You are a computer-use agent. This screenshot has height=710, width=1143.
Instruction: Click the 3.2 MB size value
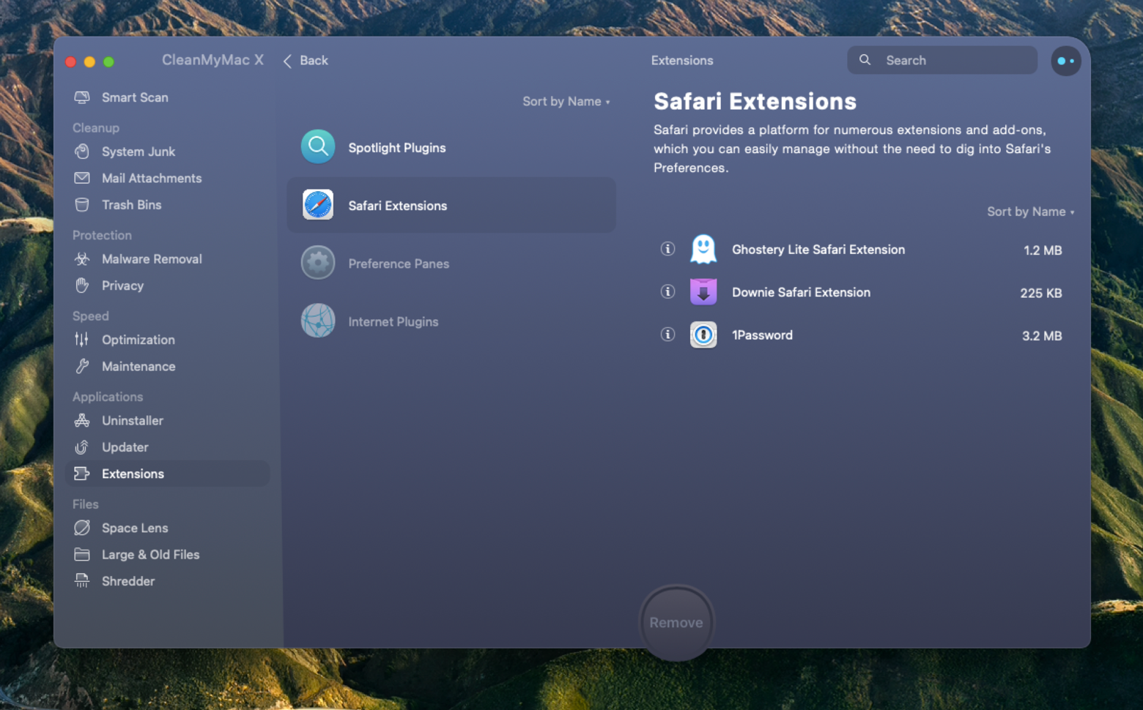tap(1042, 336)
